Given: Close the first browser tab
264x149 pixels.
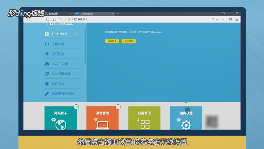Looking at the screenshot, I should 71,14.
